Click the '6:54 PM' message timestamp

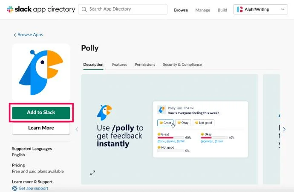(x=188, y=108)
